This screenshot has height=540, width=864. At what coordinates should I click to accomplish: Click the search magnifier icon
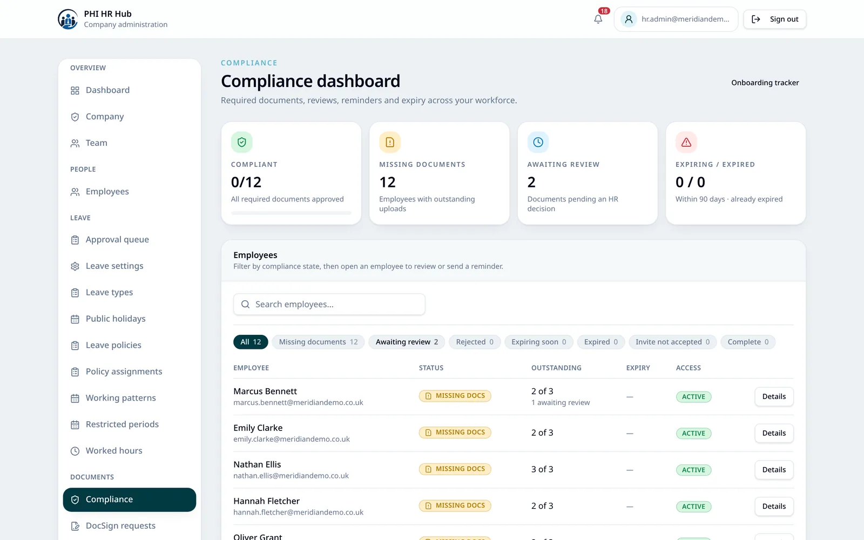[245, 305]
